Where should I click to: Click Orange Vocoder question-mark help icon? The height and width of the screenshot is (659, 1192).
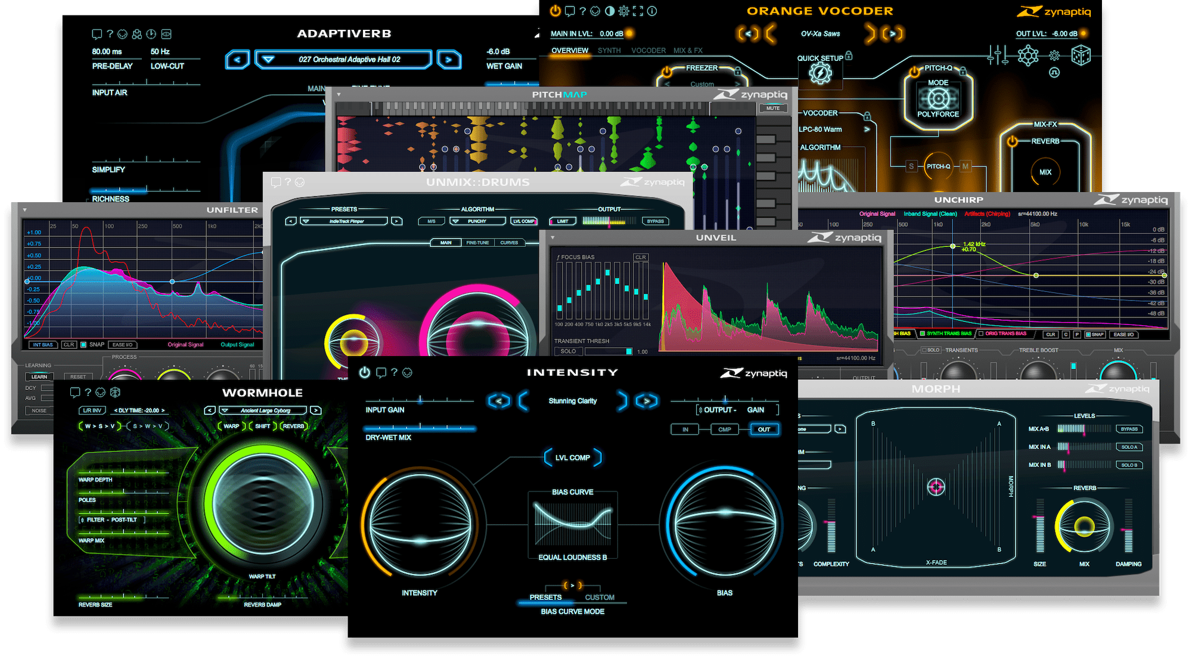click(582, 11)
